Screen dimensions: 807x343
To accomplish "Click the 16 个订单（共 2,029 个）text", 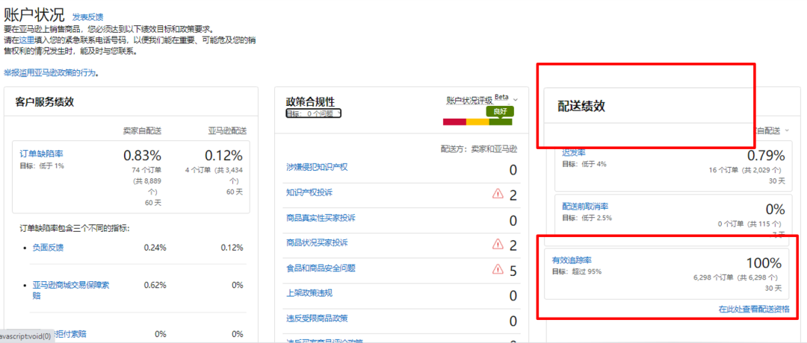I will [745, 170].
